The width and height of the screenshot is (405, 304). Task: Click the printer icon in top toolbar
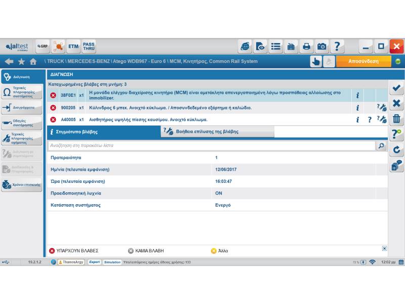[x=306, y=47]
